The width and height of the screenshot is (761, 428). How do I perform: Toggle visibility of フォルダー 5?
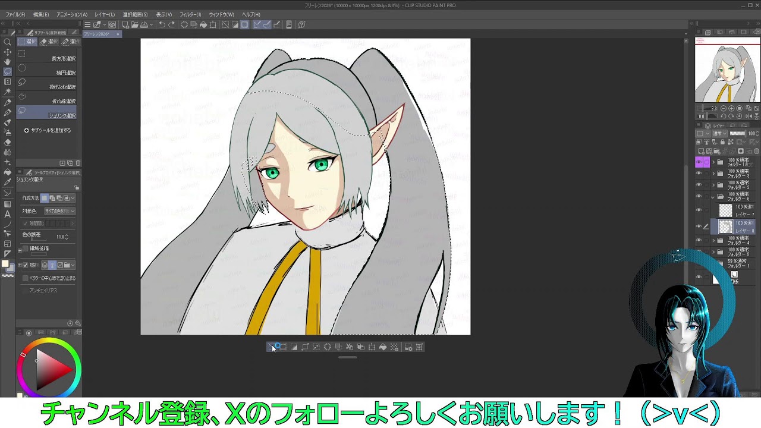699,252
